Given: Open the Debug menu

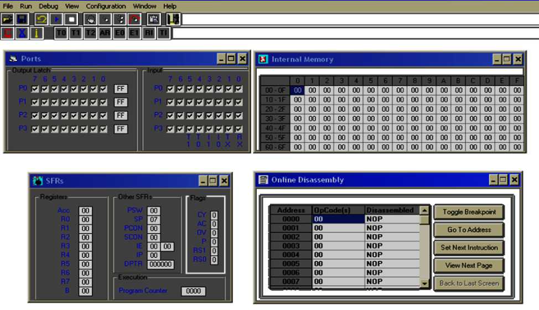Looking at the screenshot, I should 48,6.
